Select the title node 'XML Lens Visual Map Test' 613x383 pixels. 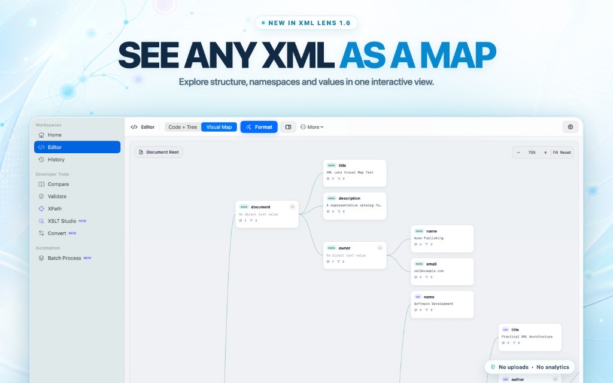[354, 173]
